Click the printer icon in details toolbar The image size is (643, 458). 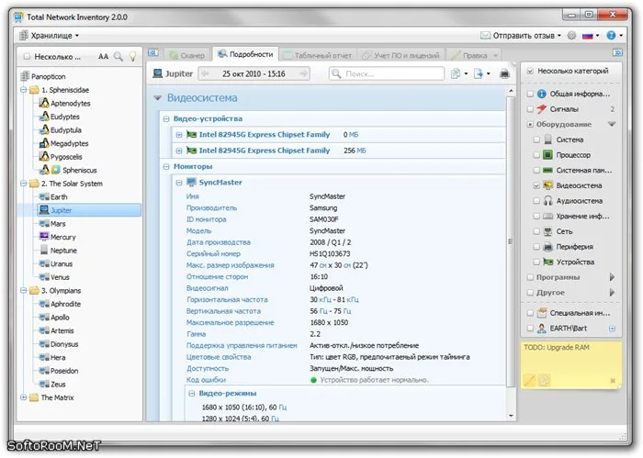pos(504,74)
